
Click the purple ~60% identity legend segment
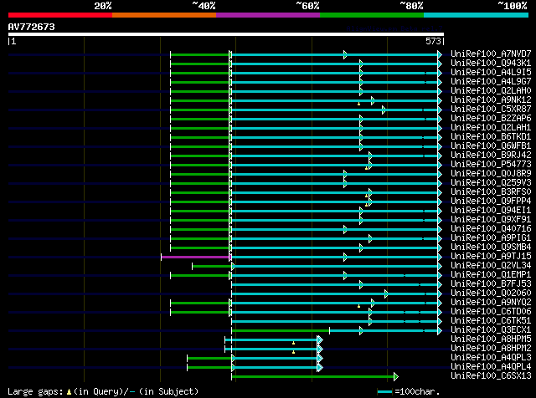(x=268, y=15)
